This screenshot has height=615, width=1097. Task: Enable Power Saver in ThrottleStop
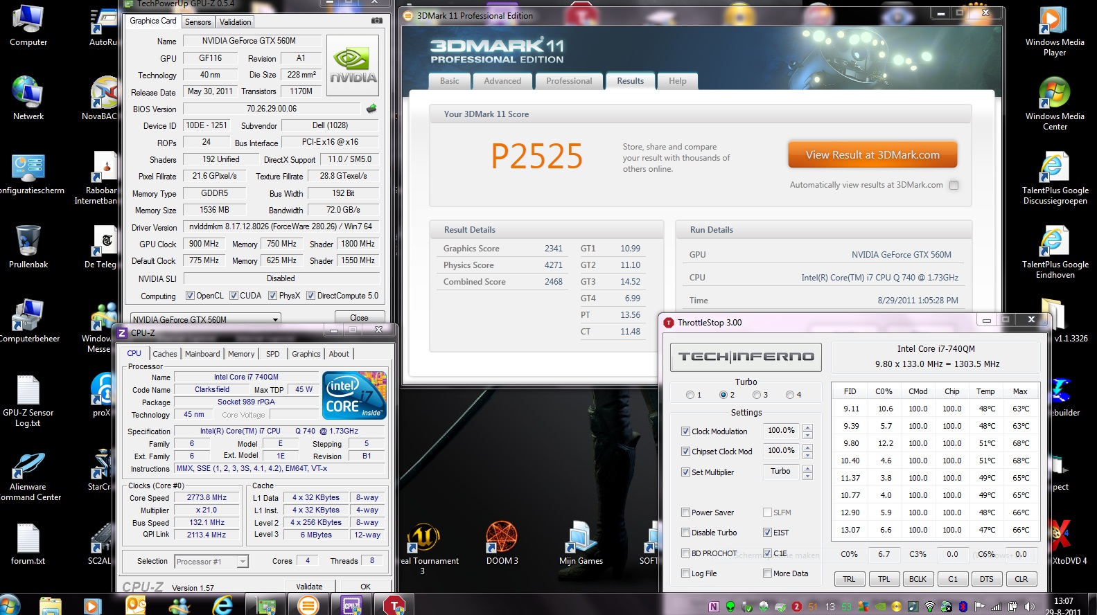pos(685,512)
